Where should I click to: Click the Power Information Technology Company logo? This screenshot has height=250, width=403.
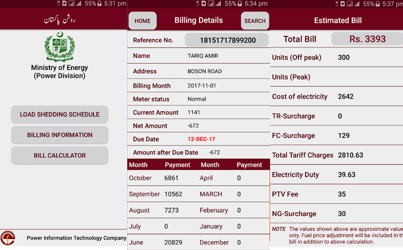click(8, 238)
